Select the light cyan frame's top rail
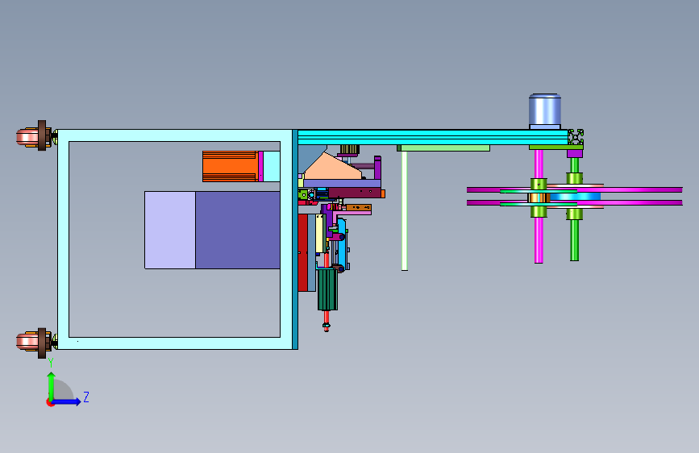Viewport: 699px width, 453px height. (175, 135)
